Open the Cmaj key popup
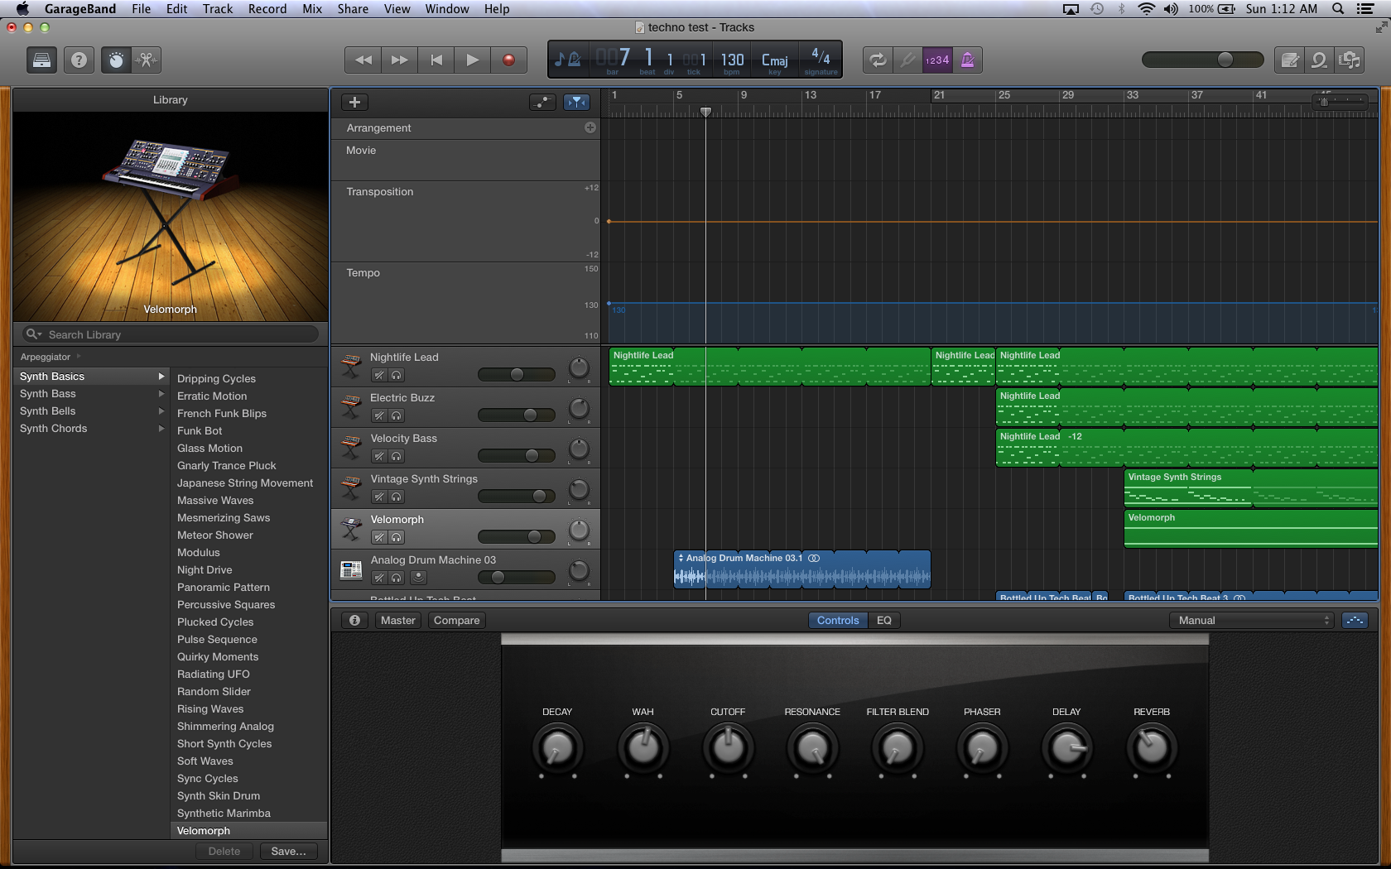This screenshot has height=869, width=1391. coord(775,60)
